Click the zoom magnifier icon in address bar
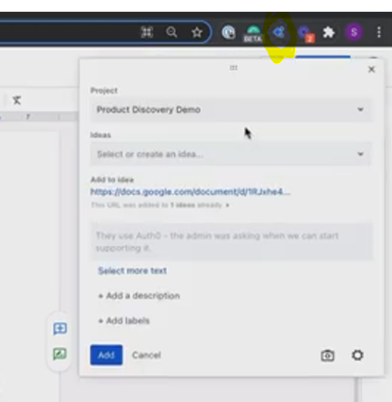Screen dimensions: 392x402 click(172, 33)
